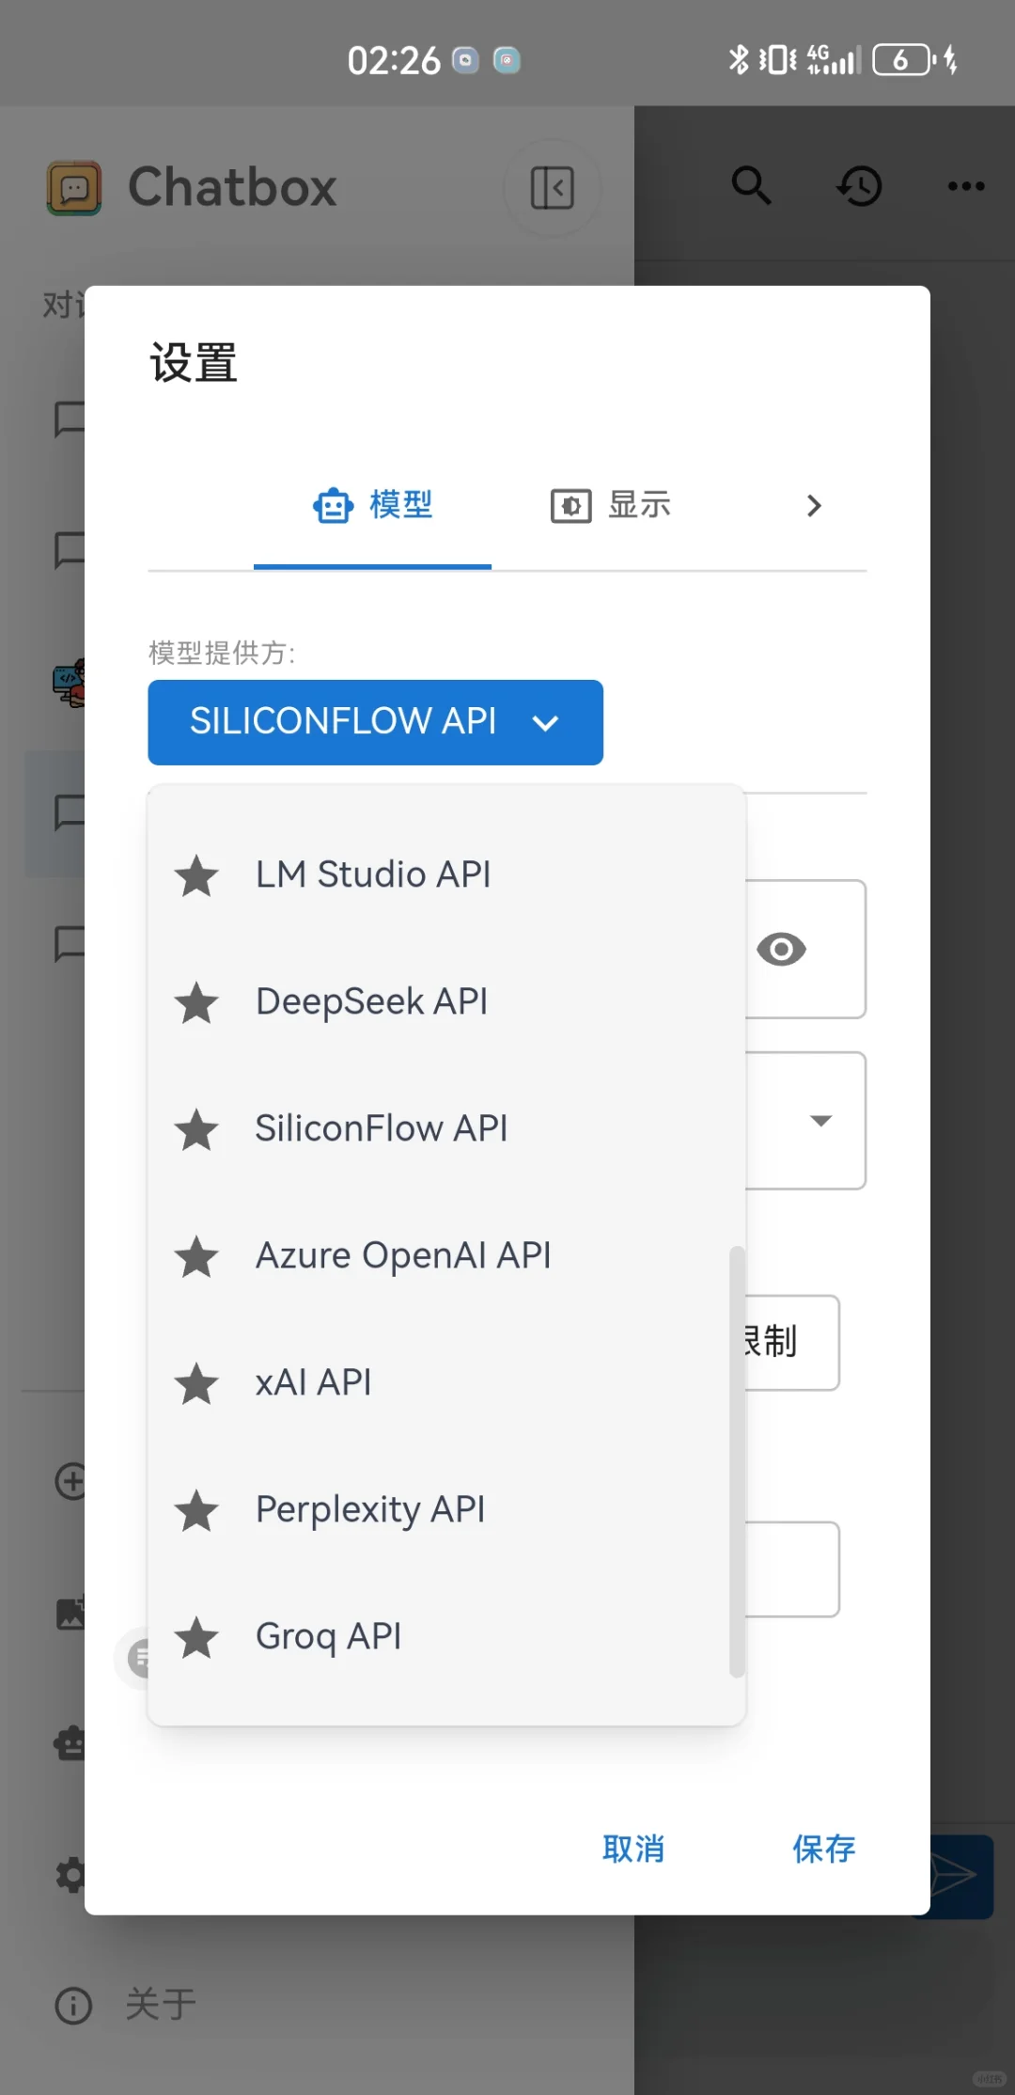The image size is (1015, 2095).
Task: Click the empty input field right of Perplexity API
Action: [791, 1569]
